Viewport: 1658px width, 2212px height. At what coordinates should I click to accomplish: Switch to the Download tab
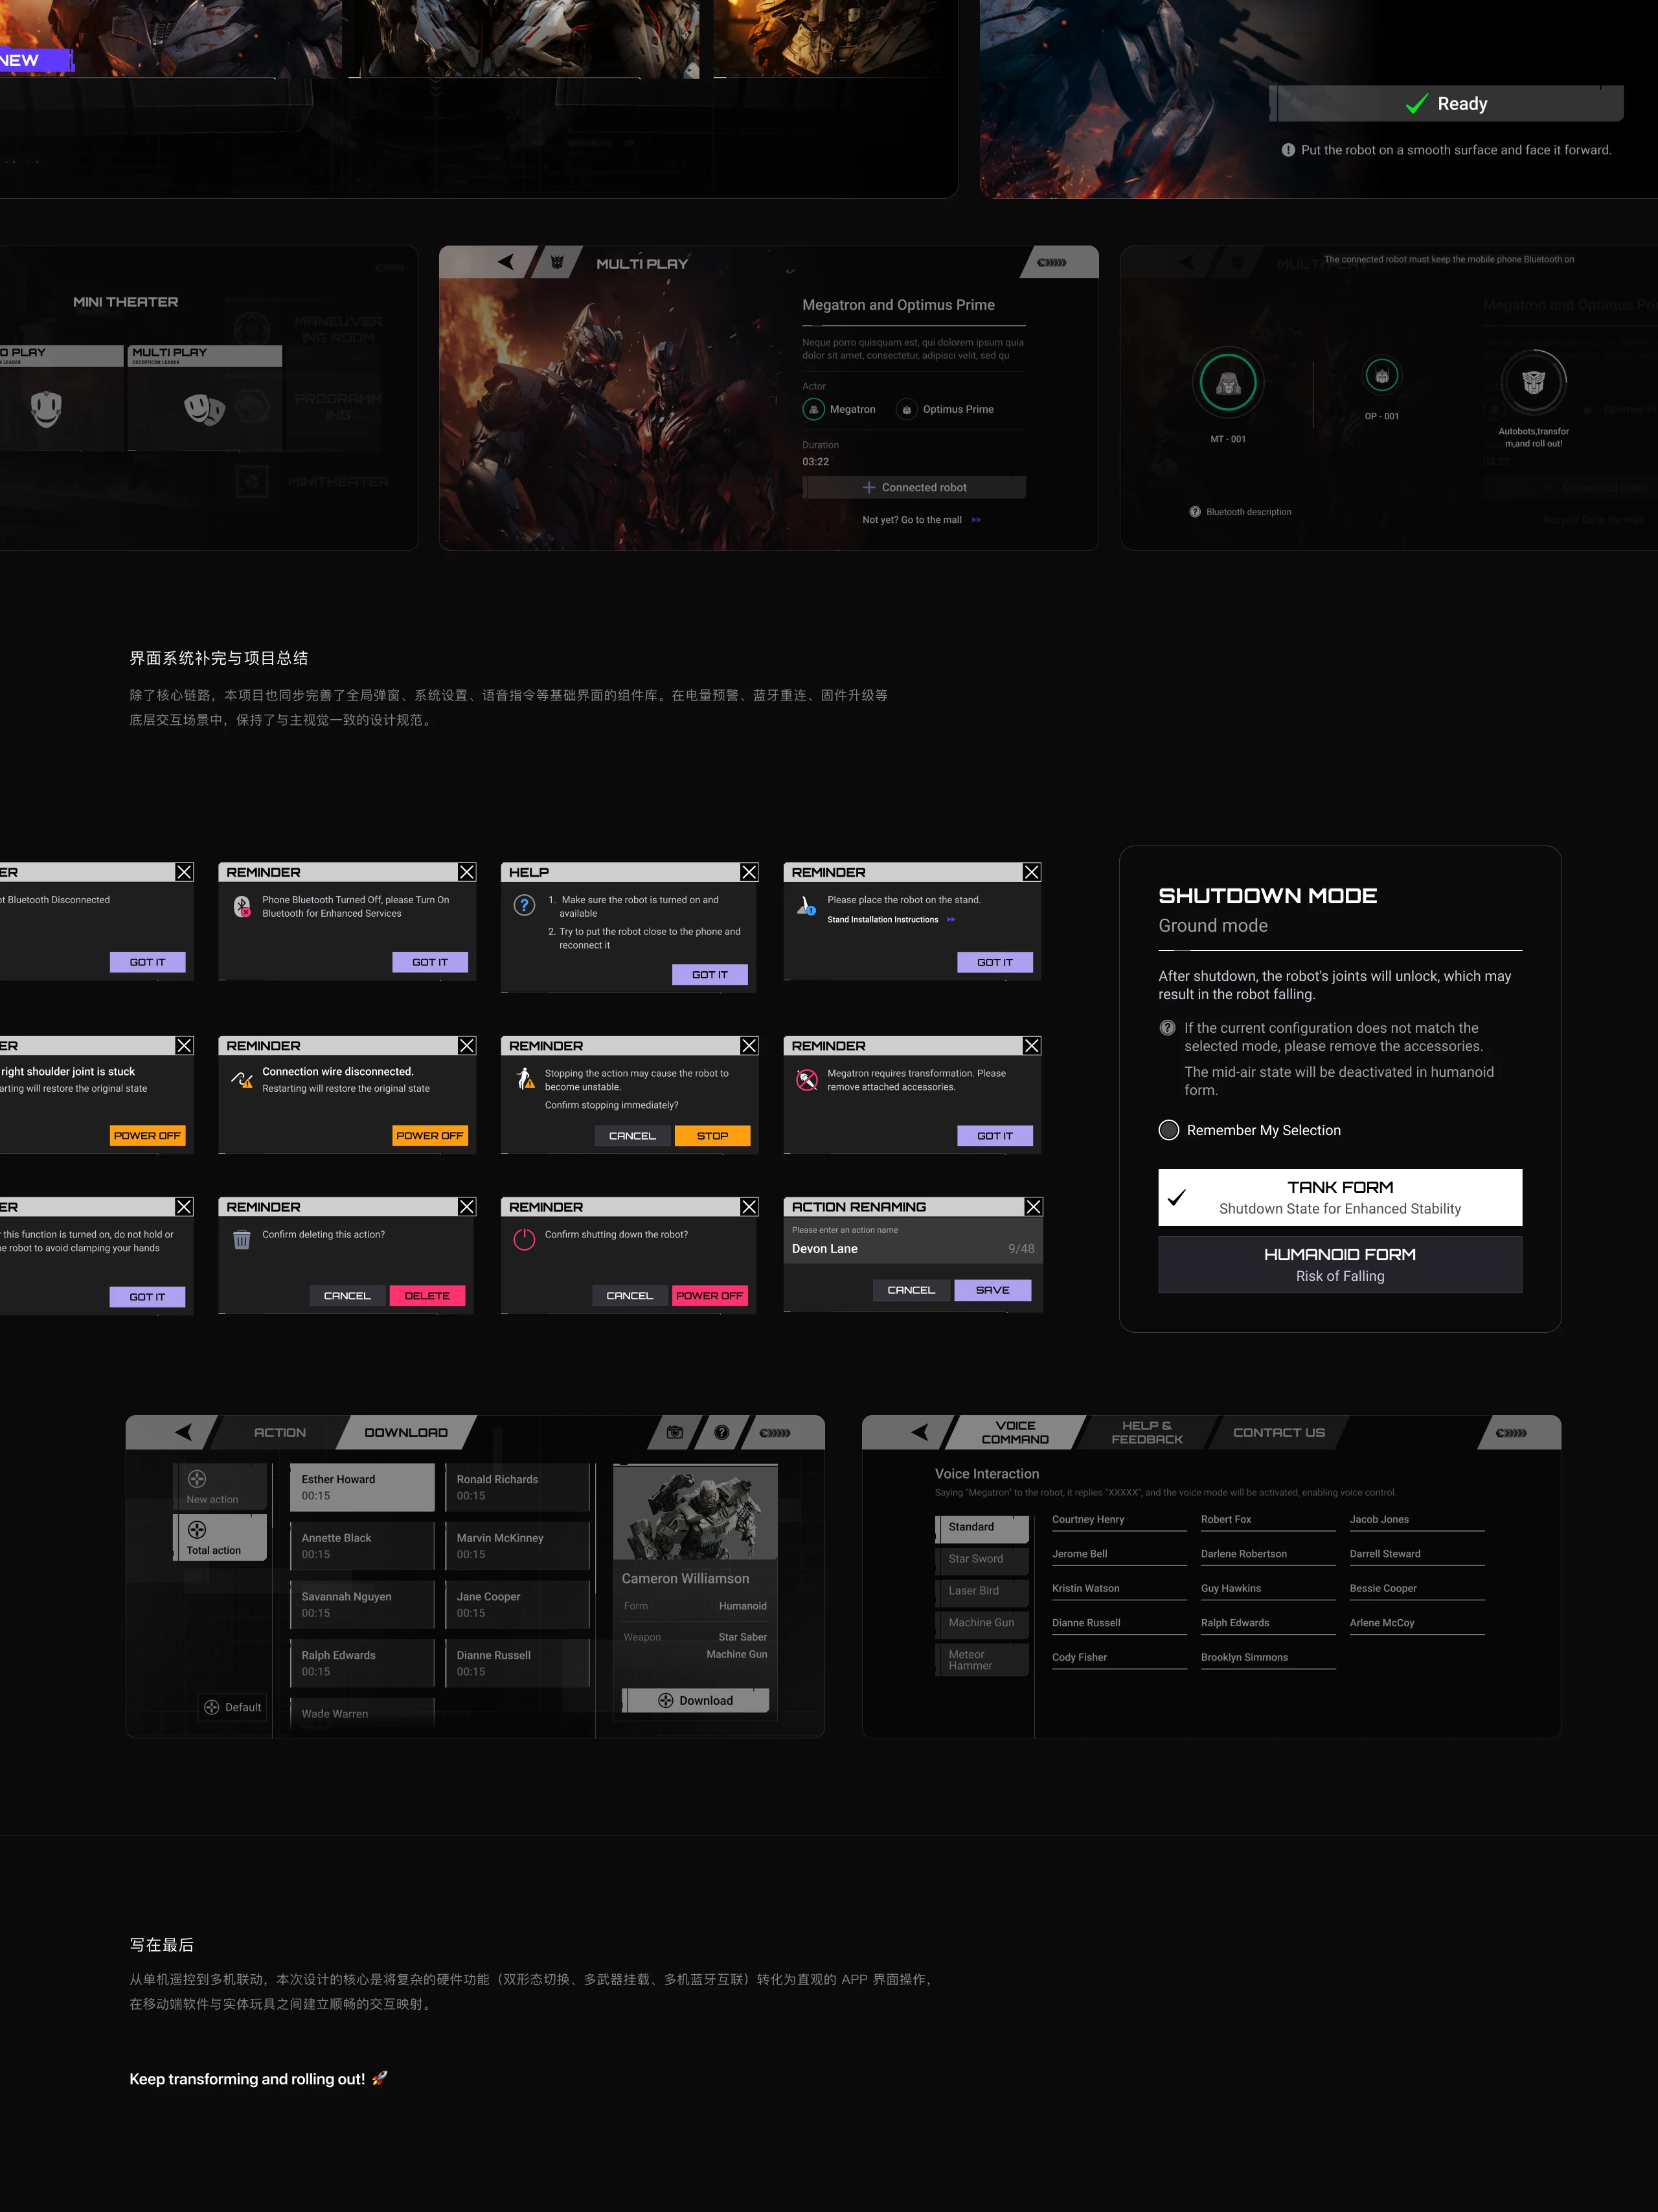pyautogui.click(x=405, y=1432)
